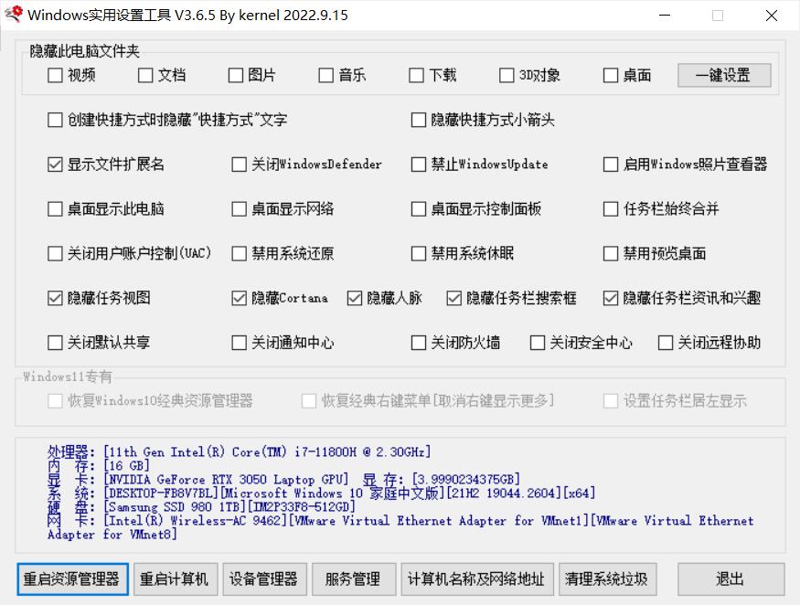Check the 视频 folder checkbox
The height and width of the screenshot is (605, 800).
tap(55, 76)
